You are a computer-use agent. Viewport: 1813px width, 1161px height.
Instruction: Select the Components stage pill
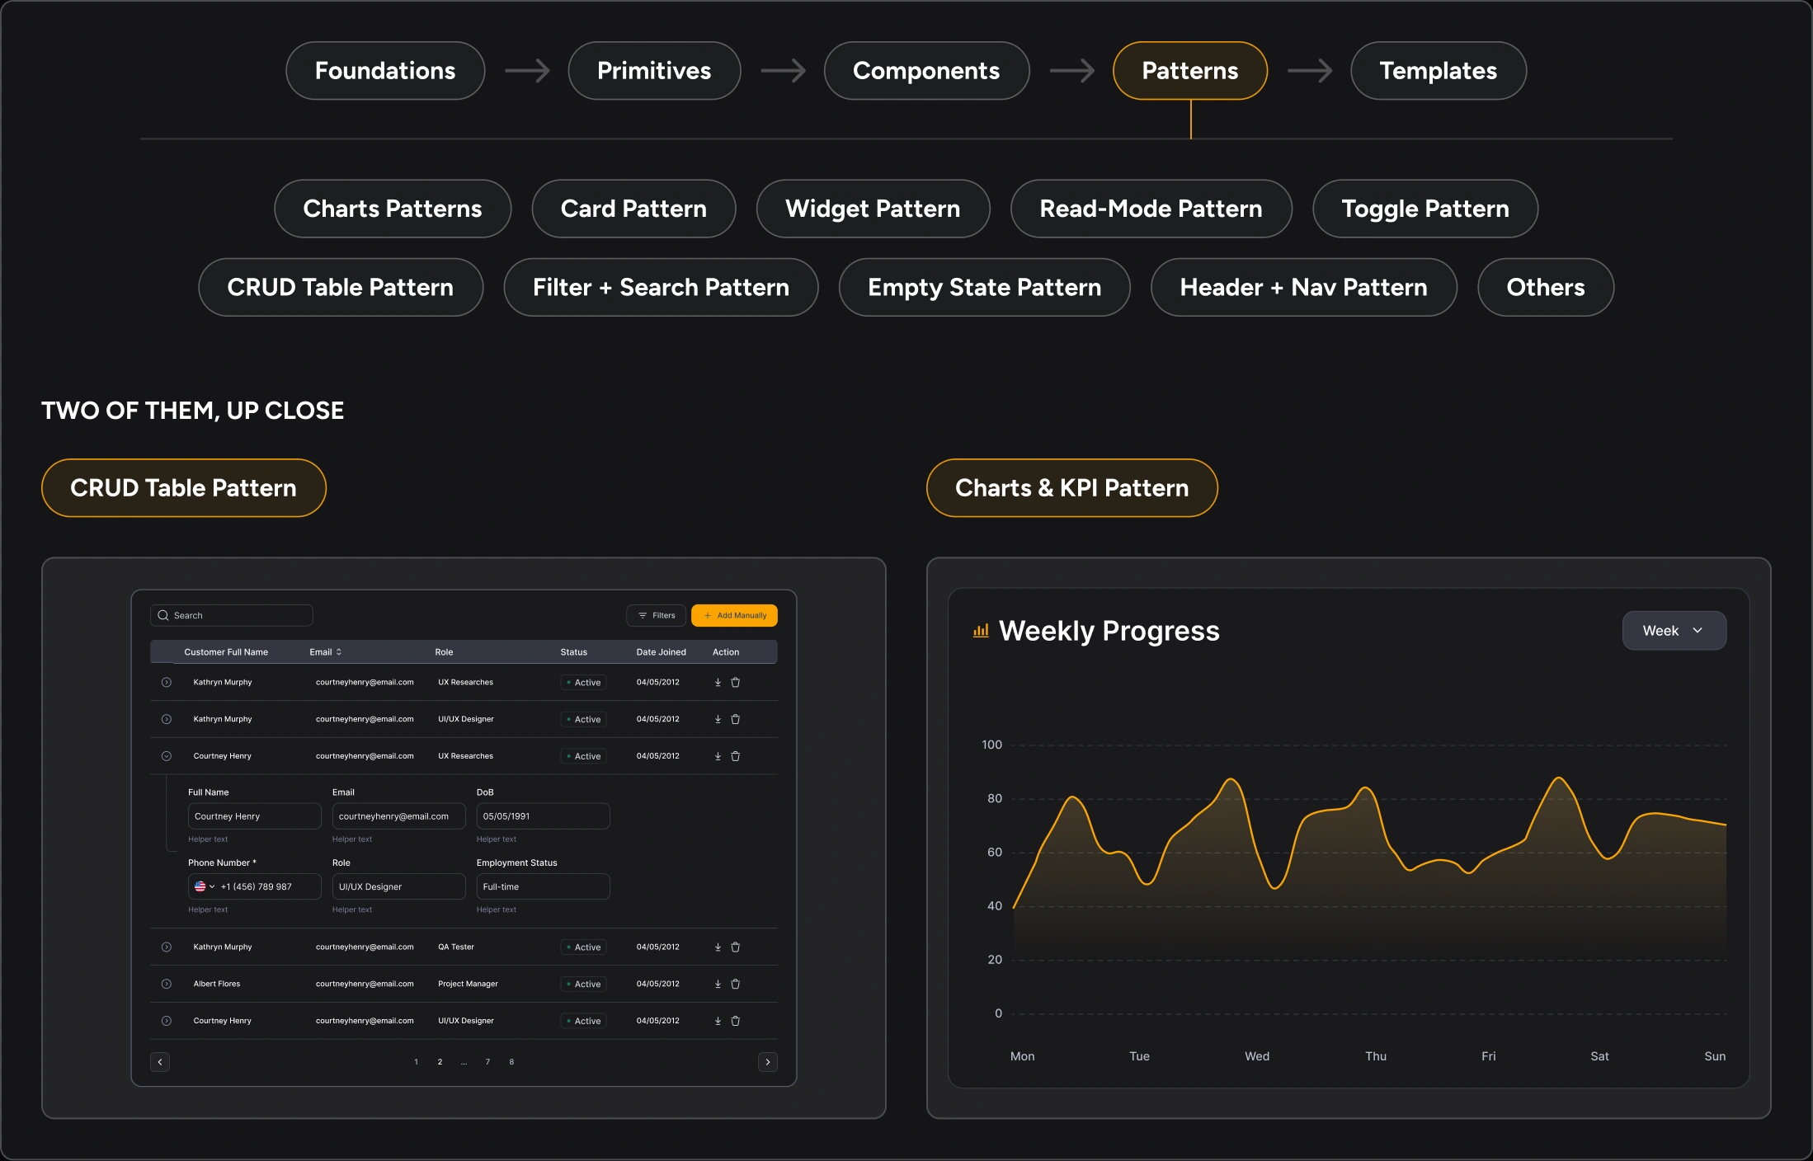point(926,71)
